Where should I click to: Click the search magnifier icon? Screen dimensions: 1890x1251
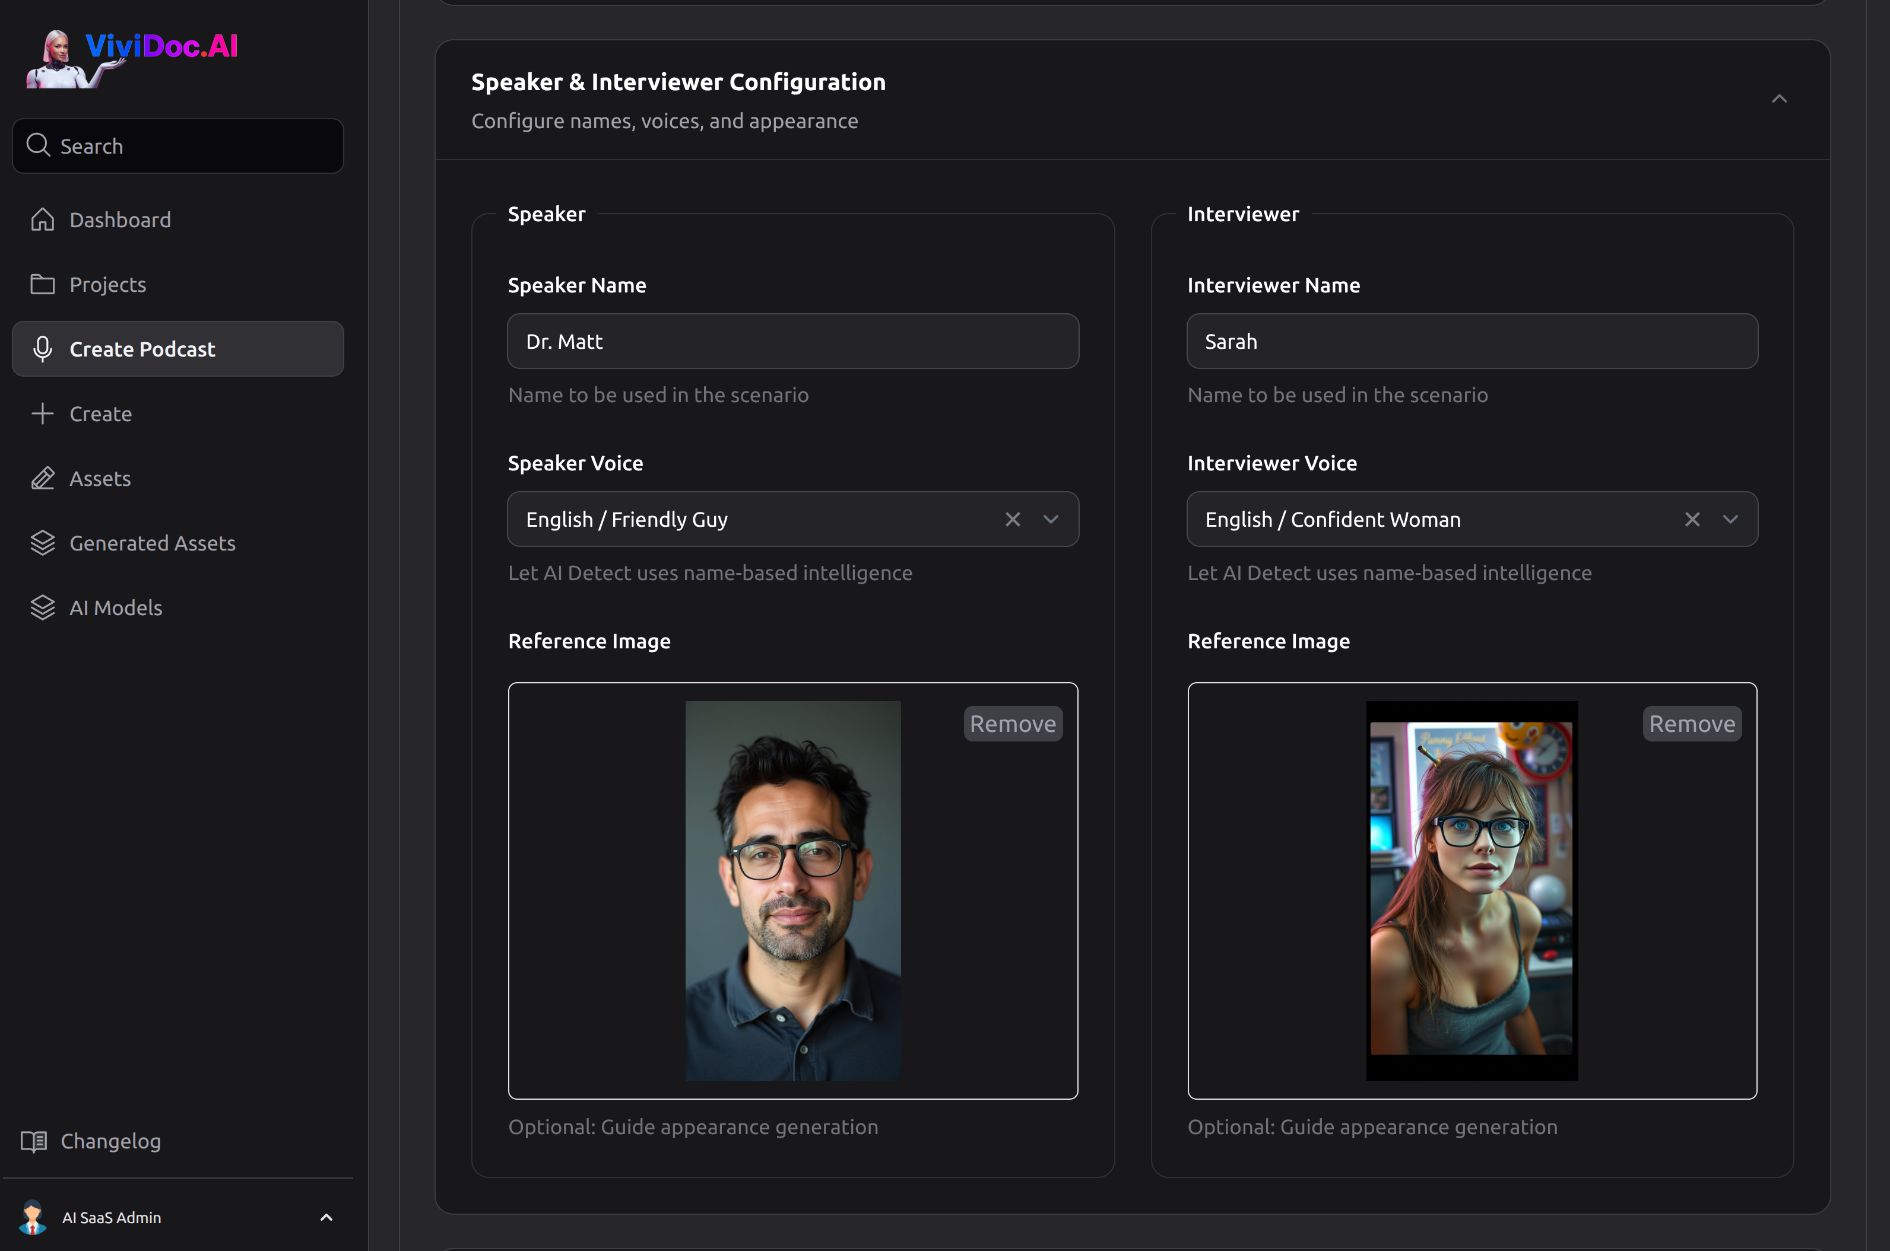coord(37,145)
